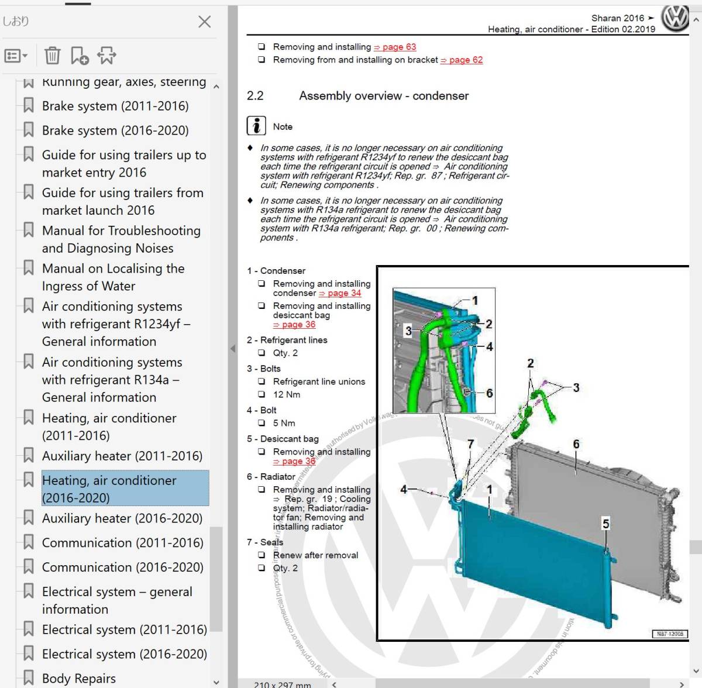Click bookmark icon beside trailers from market launch 2016
Viewport: 702px width, 688px height.
pos(28,192)
